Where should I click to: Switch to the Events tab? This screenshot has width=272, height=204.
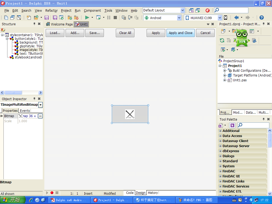click(x=25, y=111)
